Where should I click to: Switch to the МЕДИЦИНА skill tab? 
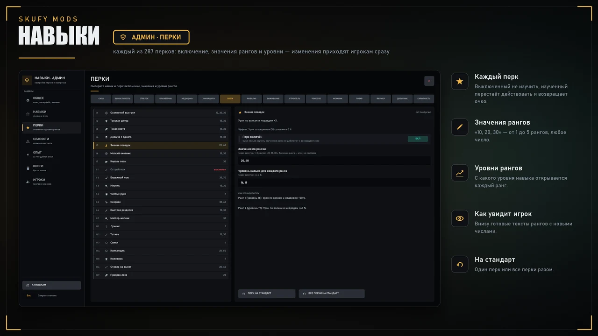tap(187, 99)
